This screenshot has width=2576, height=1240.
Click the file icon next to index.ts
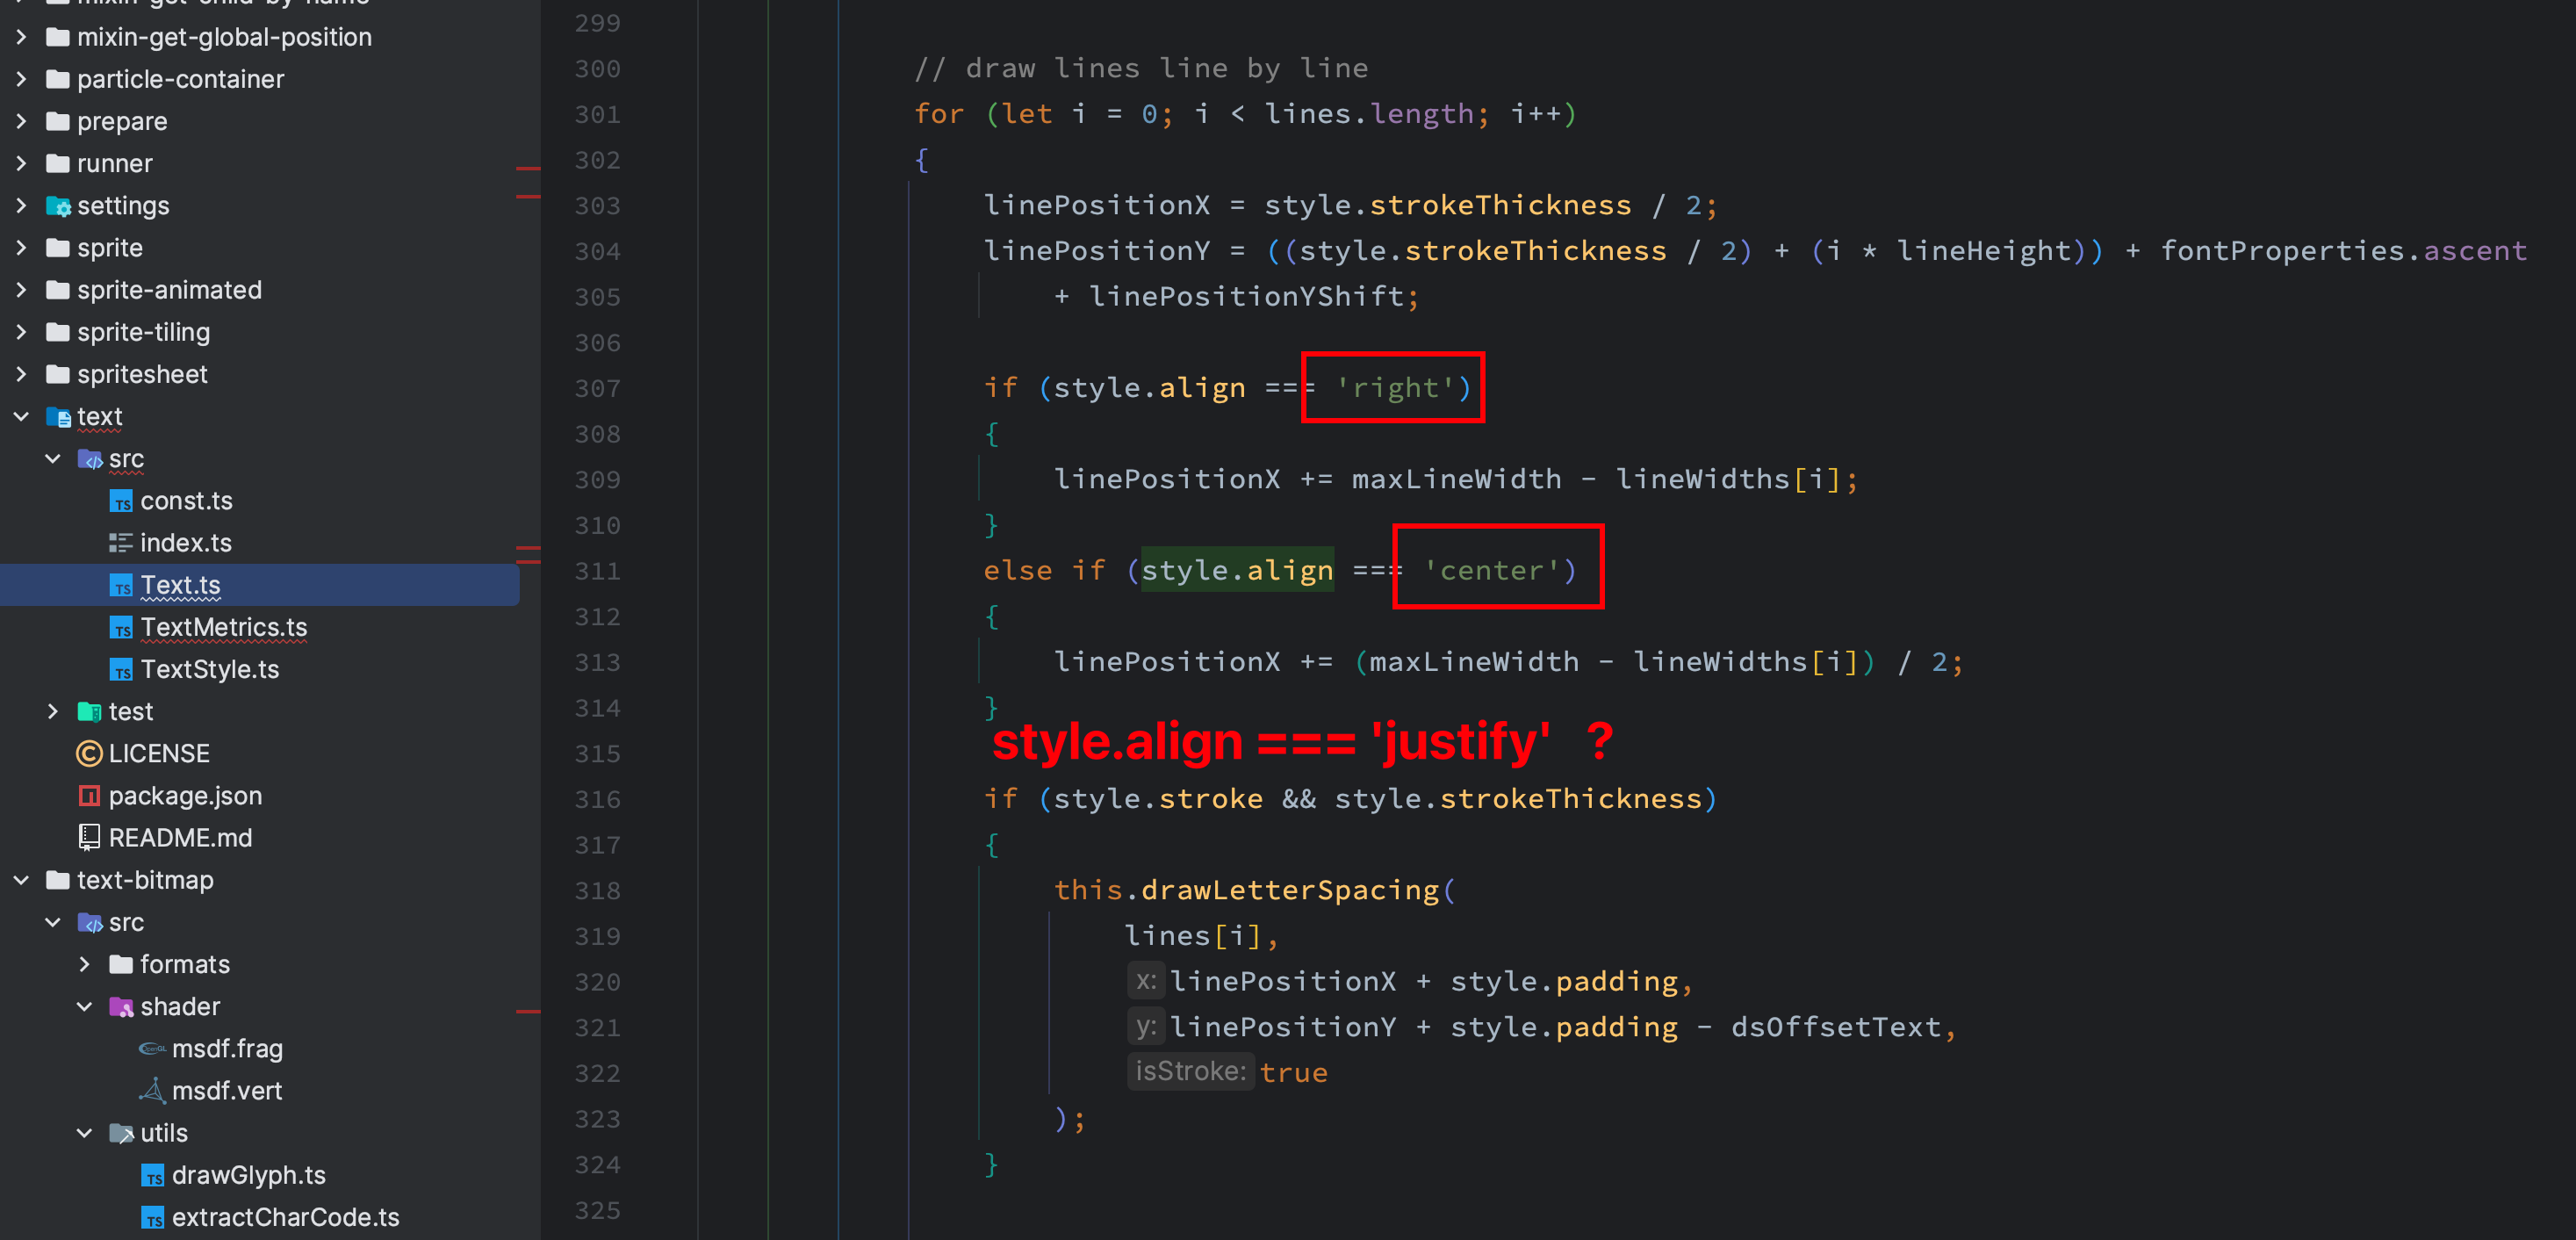[x=121, y=543]
